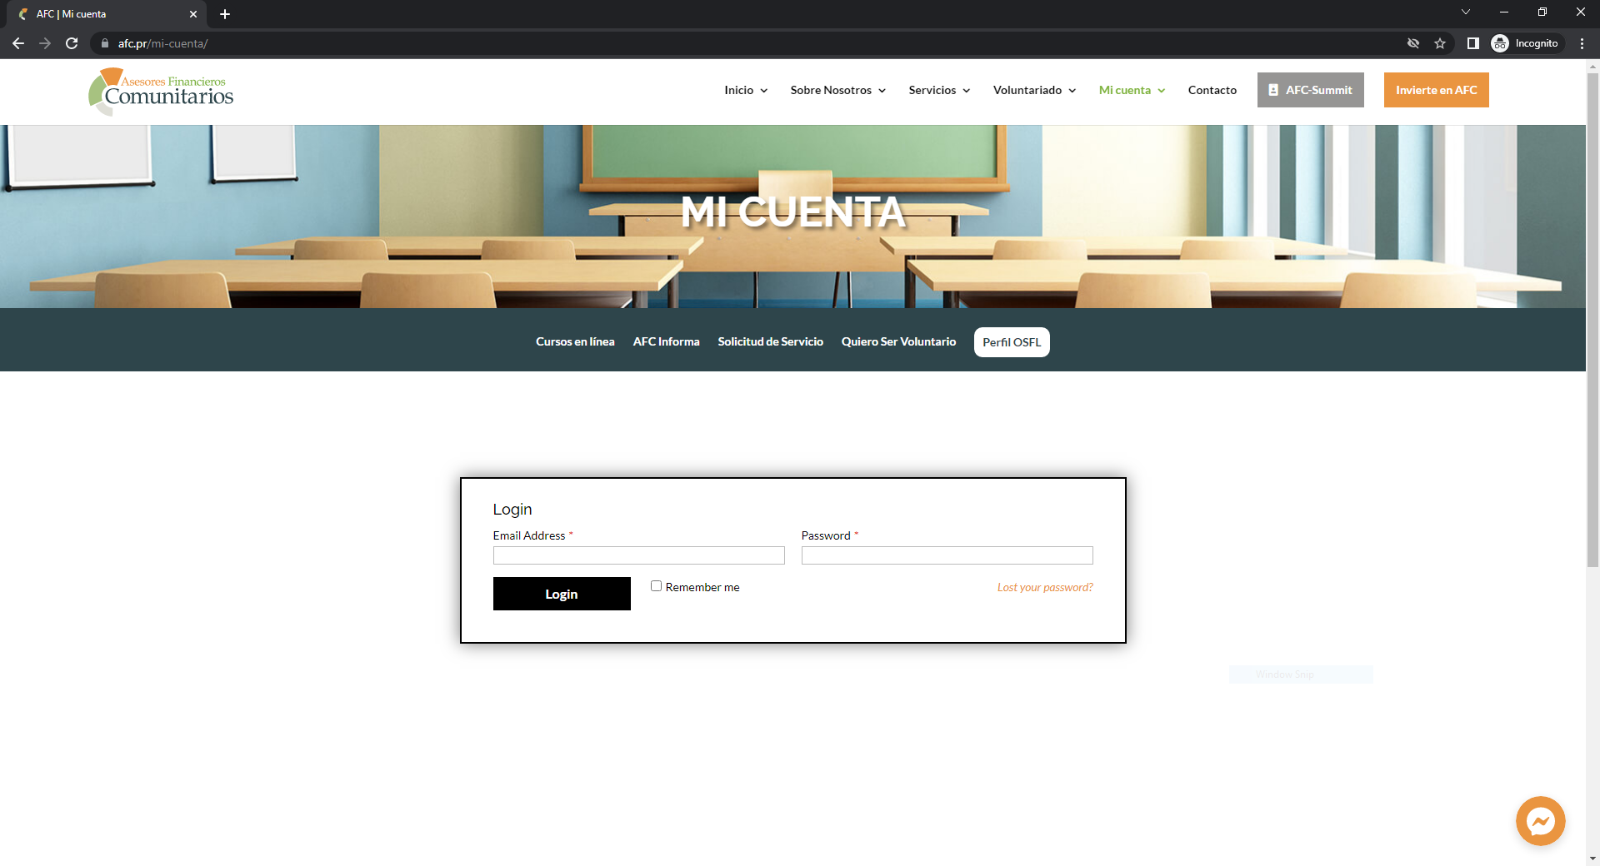Reload the page with the refresh icon

(x=72, y=43)
